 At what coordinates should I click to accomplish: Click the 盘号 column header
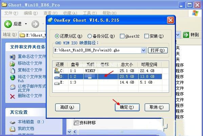[x=75, y=64]
